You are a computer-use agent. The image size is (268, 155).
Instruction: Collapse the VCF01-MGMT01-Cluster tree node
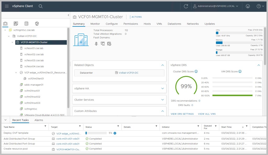click(12, 42)
